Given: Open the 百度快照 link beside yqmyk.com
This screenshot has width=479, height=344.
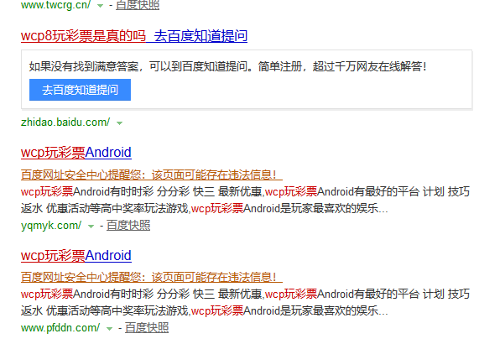Looking at the screenshot, I should (128, 226).
